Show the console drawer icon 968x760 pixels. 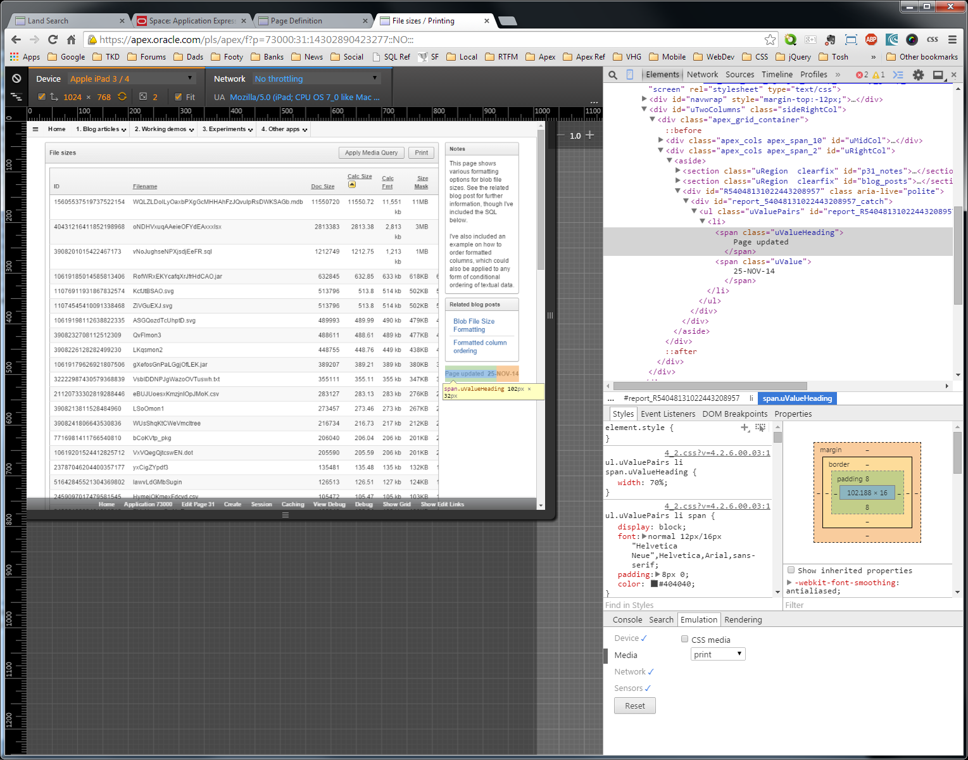point(898,75)
